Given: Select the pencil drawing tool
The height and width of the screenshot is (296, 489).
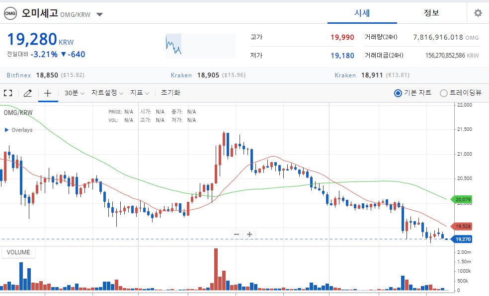Looking at the screenshot, I should click(28, 93).
